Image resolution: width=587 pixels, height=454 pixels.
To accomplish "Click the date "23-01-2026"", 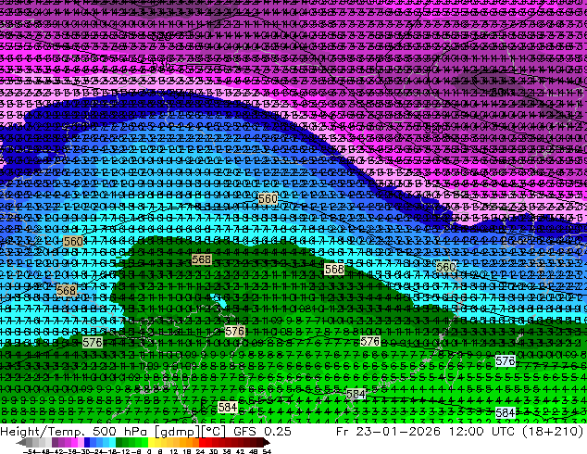I will pos(398,432).
